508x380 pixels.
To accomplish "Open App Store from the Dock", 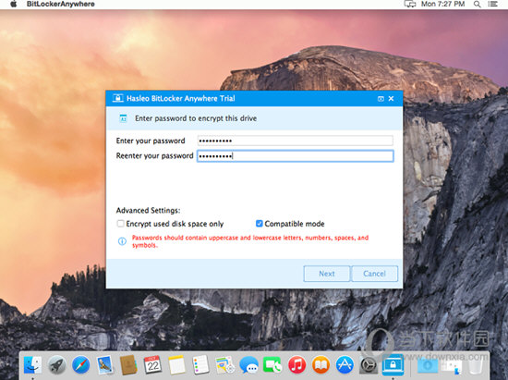I will (345, 365).
